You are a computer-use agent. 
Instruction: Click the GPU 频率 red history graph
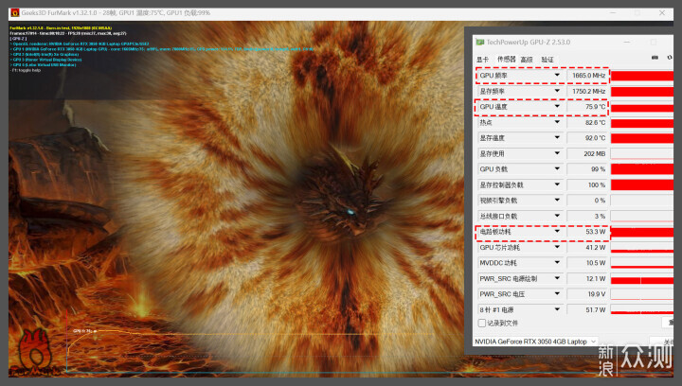[x=642, y=76]
